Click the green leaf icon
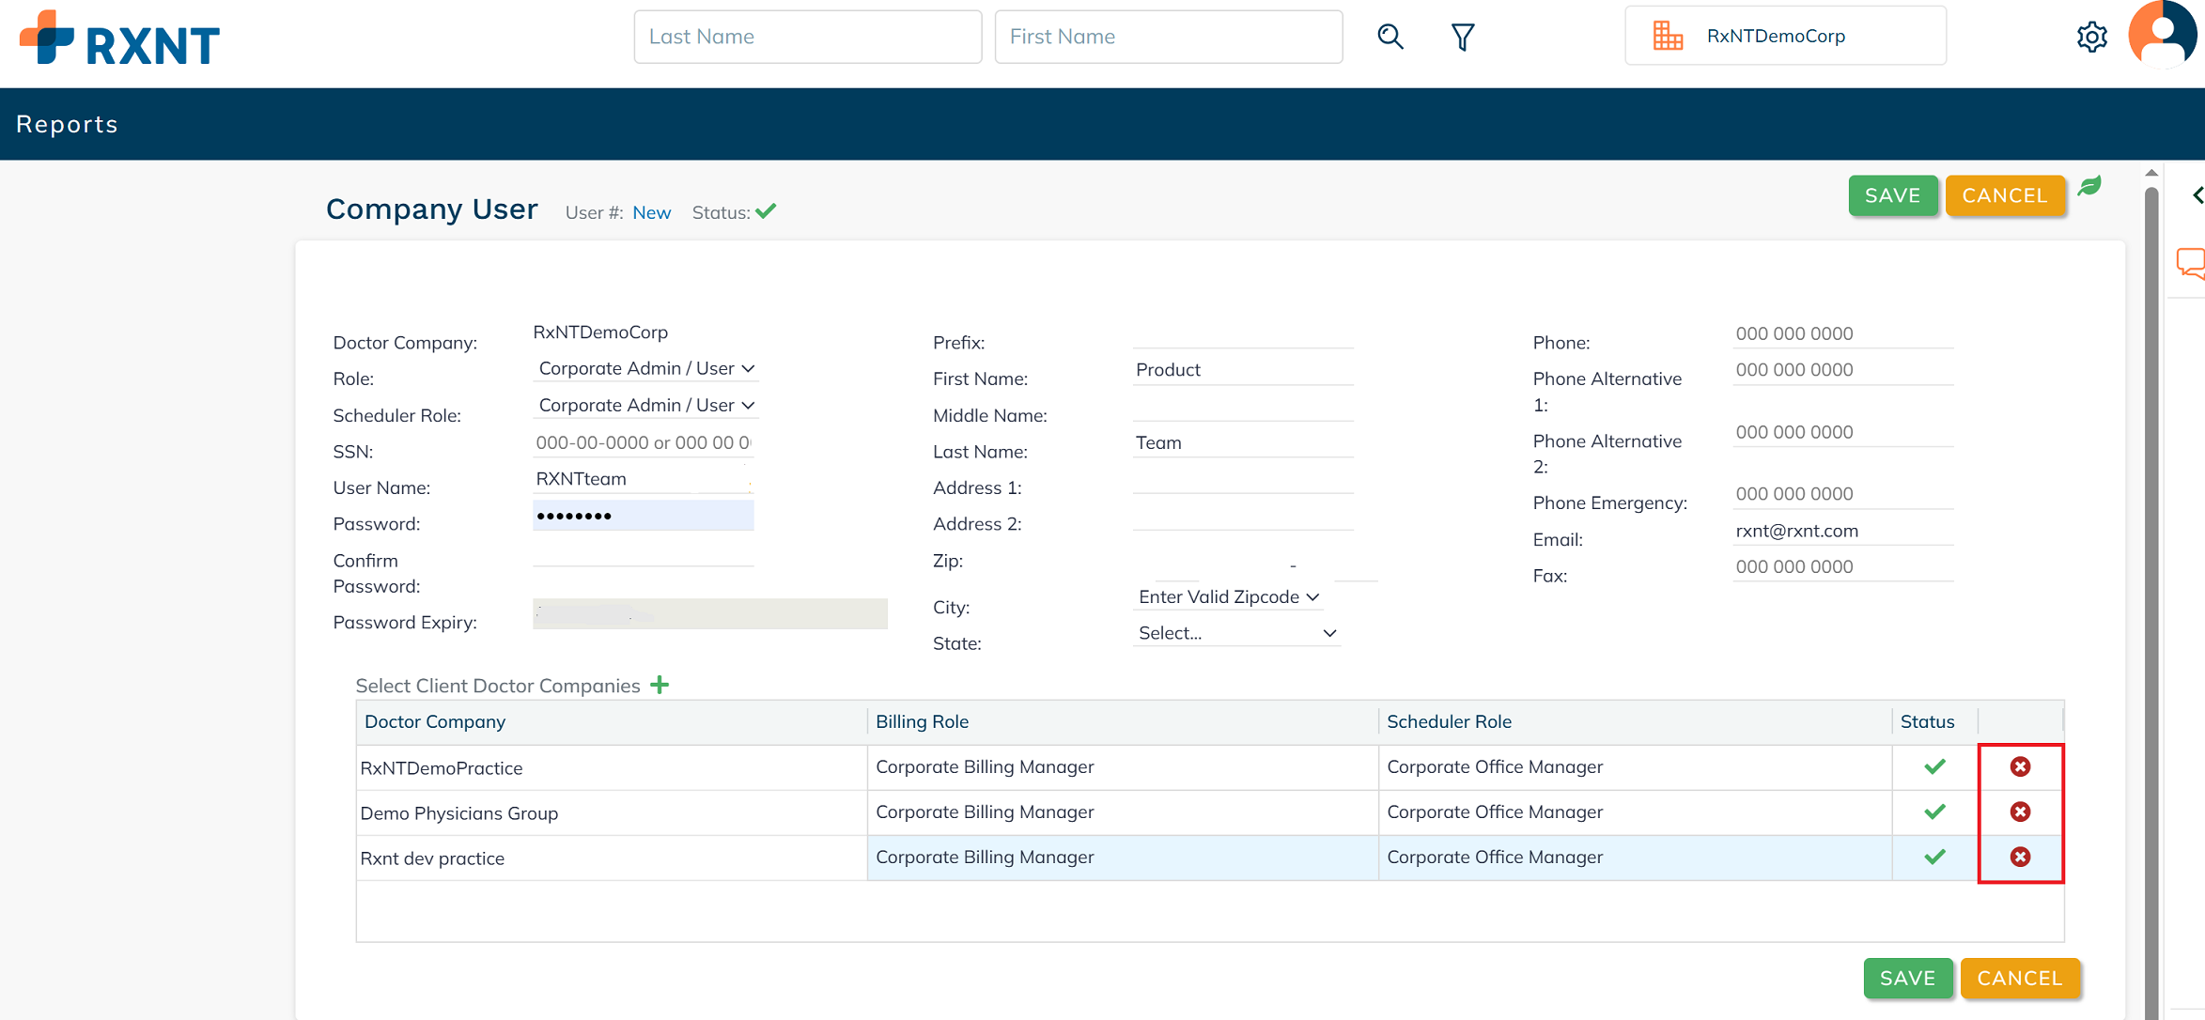 coord(2089,186)
